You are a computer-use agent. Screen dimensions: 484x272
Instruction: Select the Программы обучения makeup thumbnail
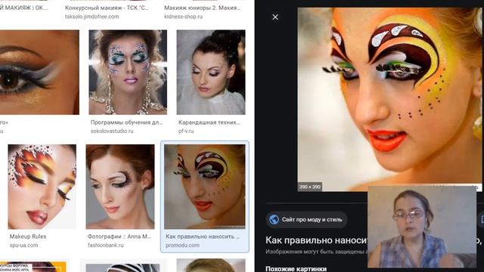click(x=128, y=73)
